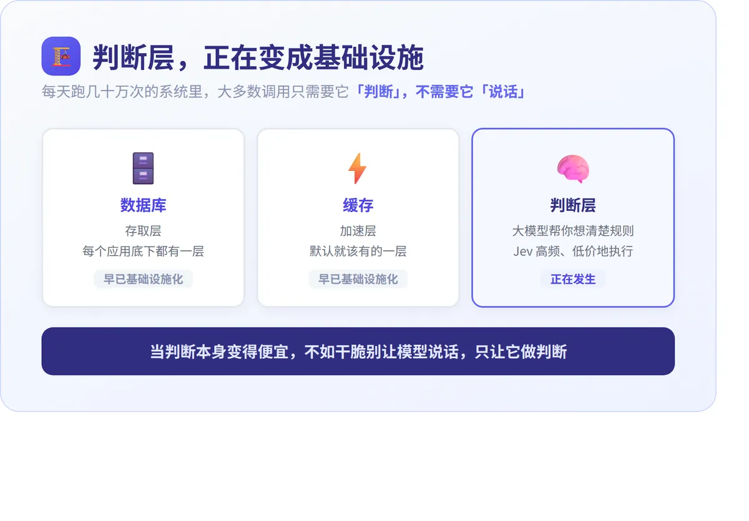Screen dimensions: 749x521
Task: Click the 早已基础设施化 badge under 缓存
Action: [x=358, y=279]
